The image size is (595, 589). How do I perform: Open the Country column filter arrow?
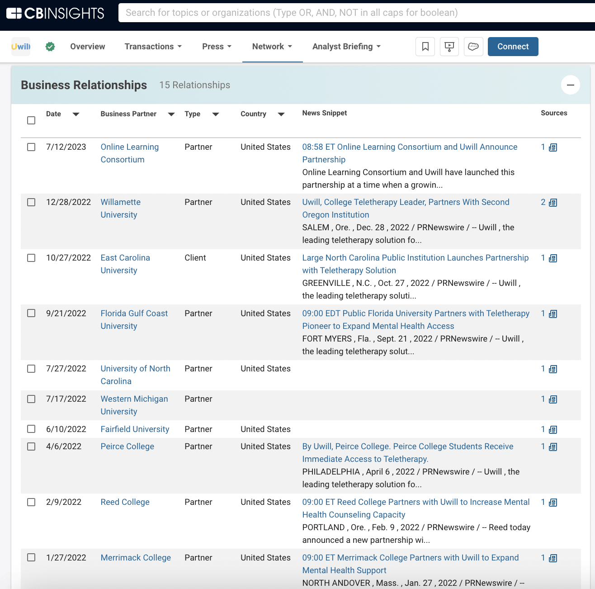pyautogui.click(x=281, y=114)
